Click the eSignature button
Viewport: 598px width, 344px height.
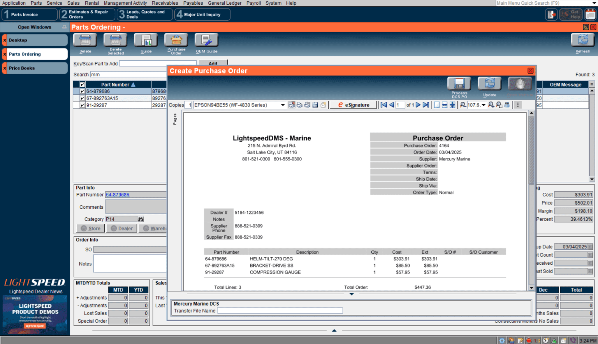[x=354, y=105]
